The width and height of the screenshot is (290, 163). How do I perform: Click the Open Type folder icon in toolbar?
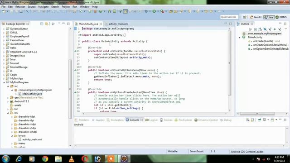171,11
